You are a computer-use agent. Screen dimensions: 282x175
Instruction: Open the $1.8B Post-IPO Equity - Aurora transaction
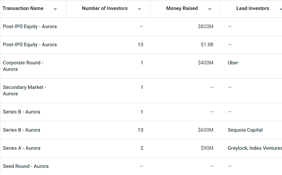tap(30, 44)
